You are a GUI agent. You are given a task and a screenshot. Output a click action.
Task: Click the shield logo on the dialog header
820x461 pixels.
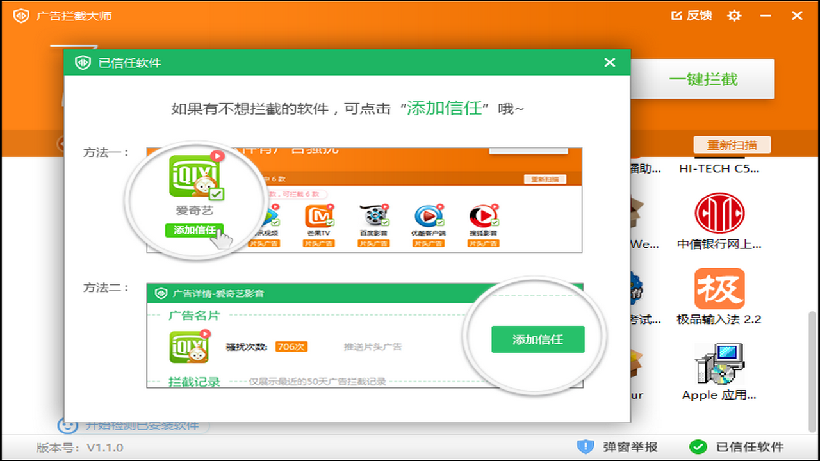click(x=83, y=62)
